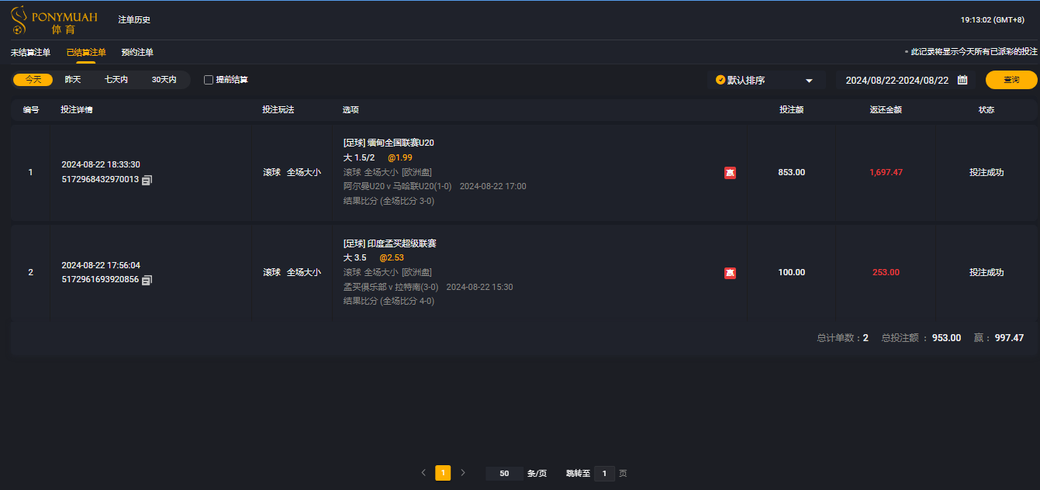Click the 条/页 page size field icon area

(504, 473)
